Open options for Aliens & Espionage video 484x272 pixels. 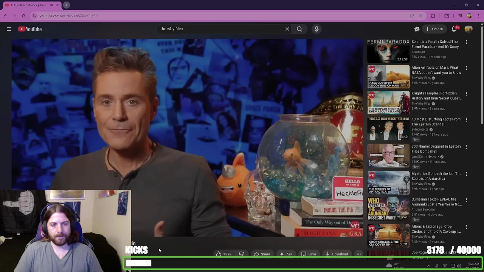466,227
